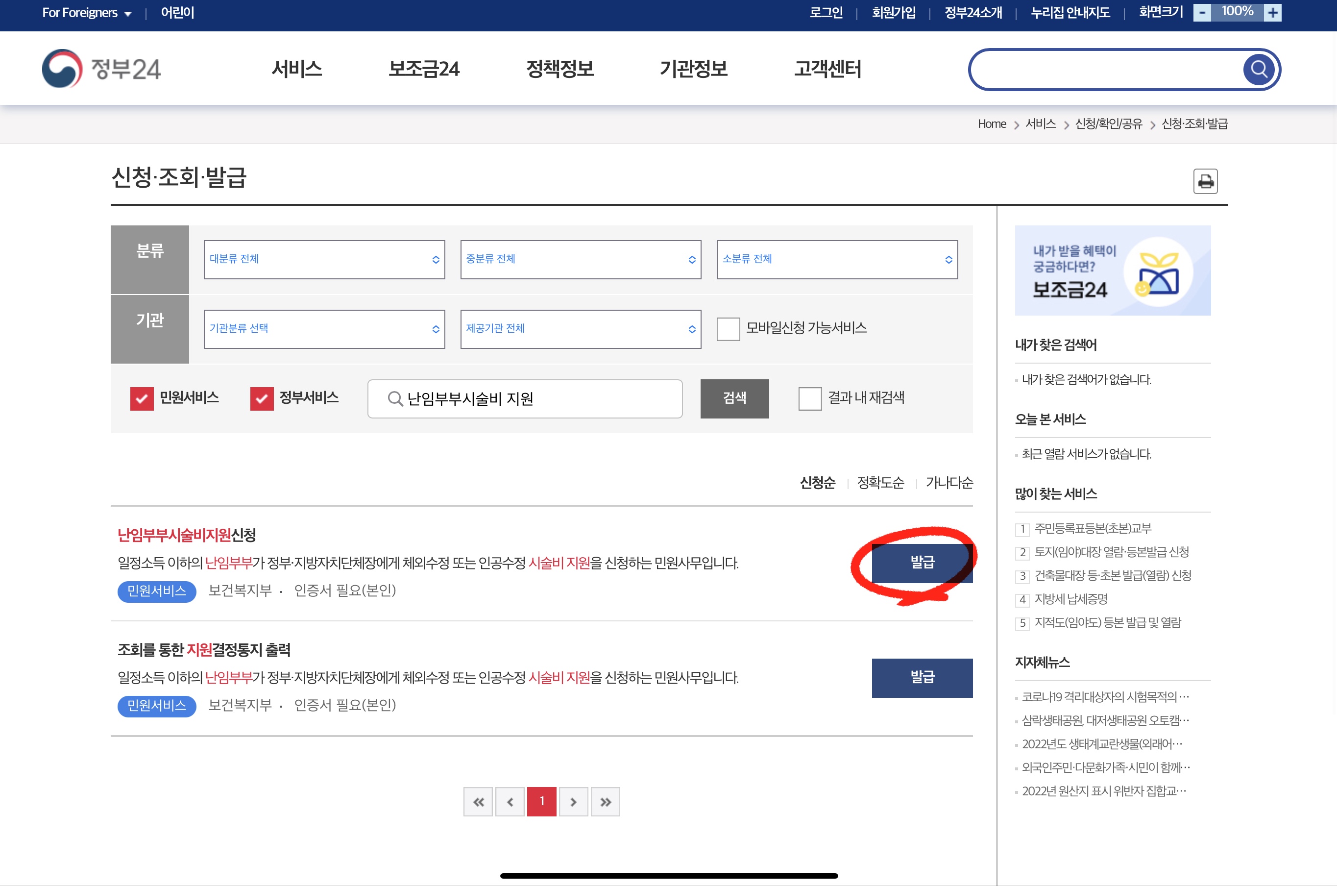Open the 대분류 전체 dropdown
The height and width of the screenshot is (886, 1337).
tap(324, 259)
